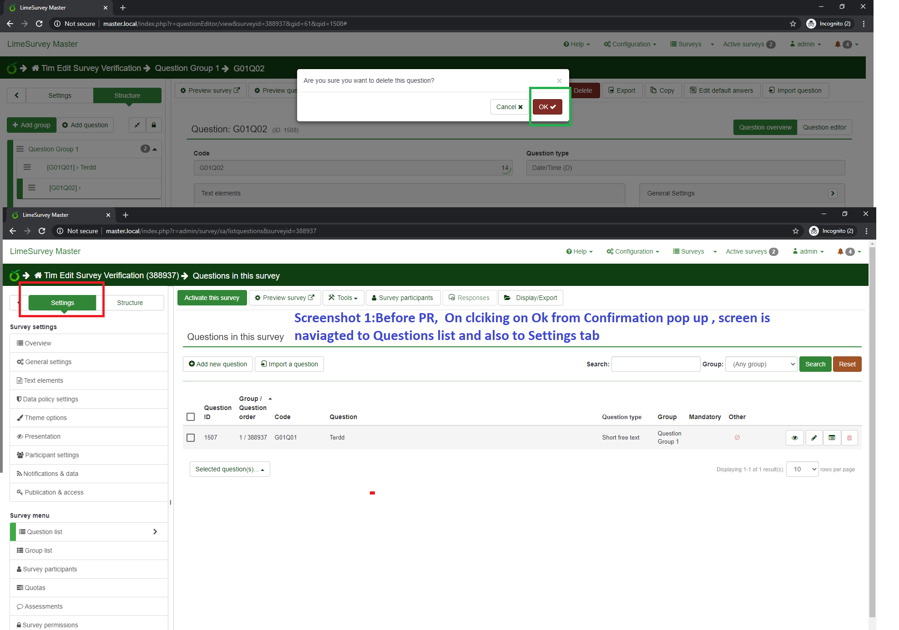Click Activate this survey button
The width and height of the screenshot is (899, 630).
tap(212, 298)
